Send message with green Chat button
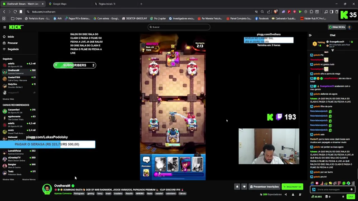 coord(351,197)
